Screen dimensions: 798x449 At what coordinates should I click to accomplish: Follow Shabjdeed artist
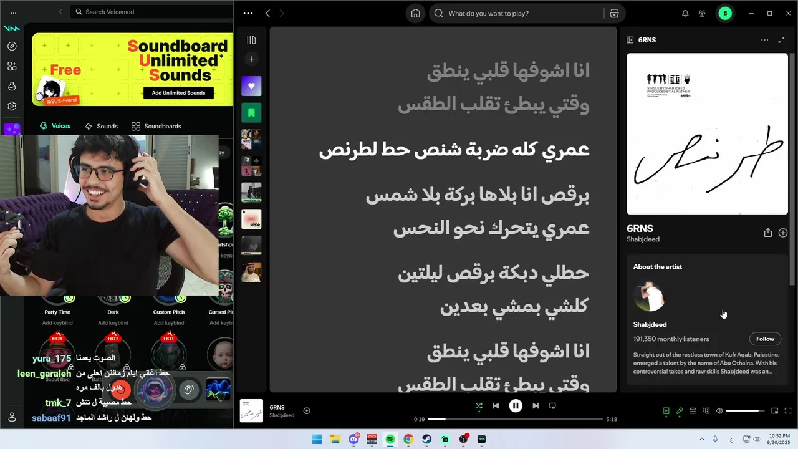pyautogui.click(x=765, y=339)
